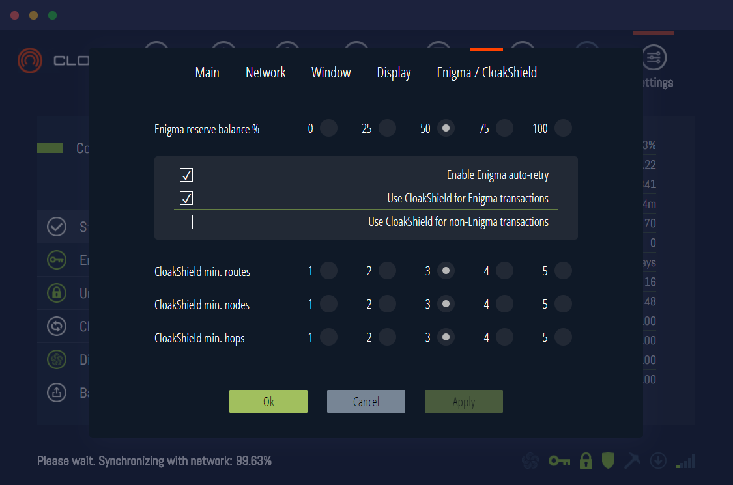
Task: Set Enigma reserve balance to 0
Action: pos(328,128)
